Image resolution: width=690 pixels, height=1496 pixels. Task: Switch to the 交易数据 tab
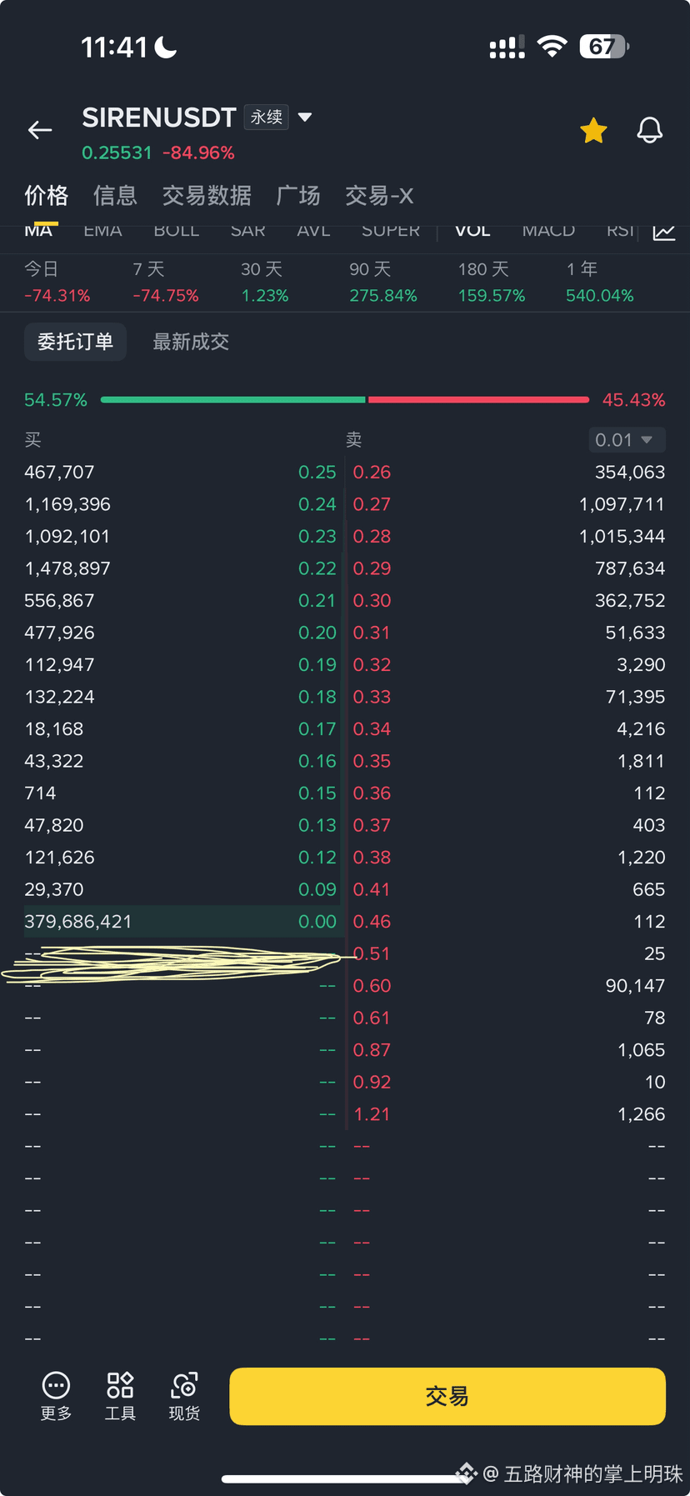tap(207, 196)
